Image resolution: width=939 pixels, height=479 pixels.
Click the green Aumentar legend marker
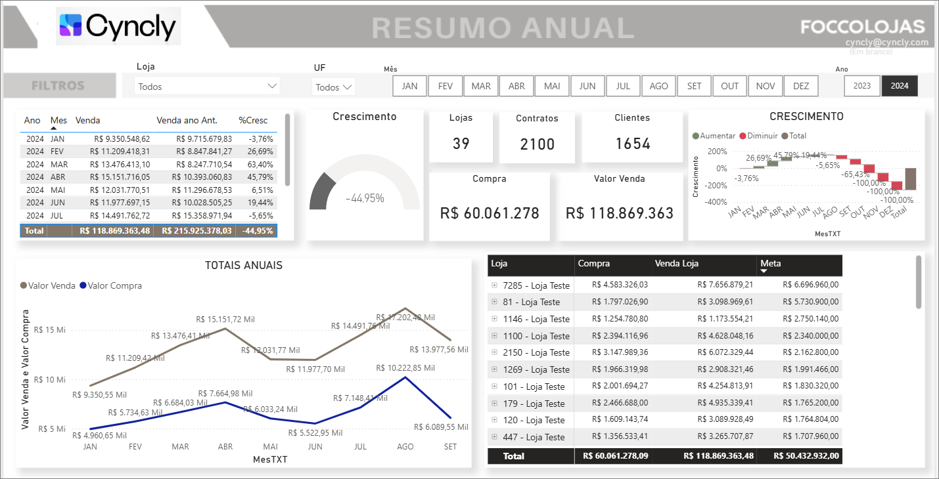point(696,136)
